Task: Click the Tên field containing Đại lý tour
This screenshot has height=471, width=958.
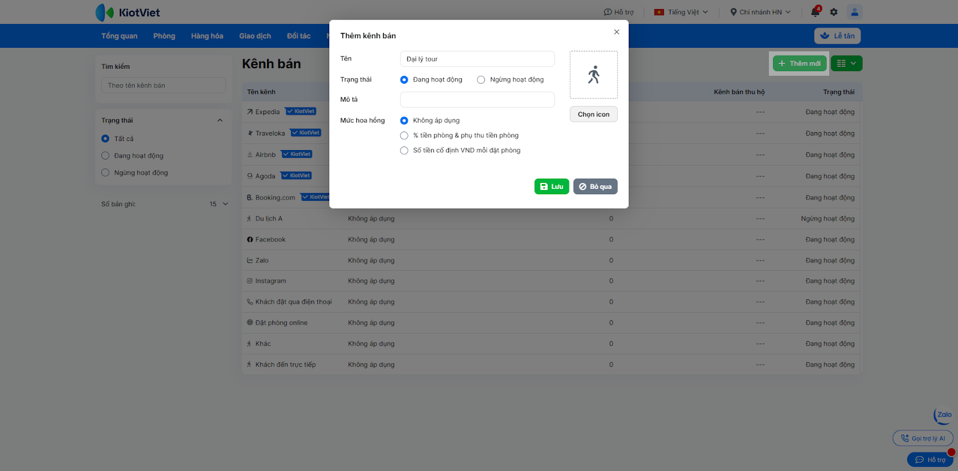Action: point(477,59)
